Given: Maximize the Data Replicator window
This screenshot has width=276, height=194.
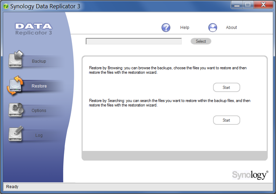Looking at the screenshot, I should click(x=248, y=5).
